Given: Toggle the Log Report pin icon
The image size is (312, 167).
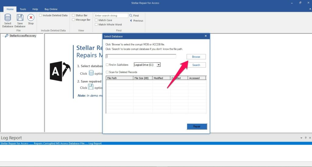Looking at the screenshot, I should (306, 138).
